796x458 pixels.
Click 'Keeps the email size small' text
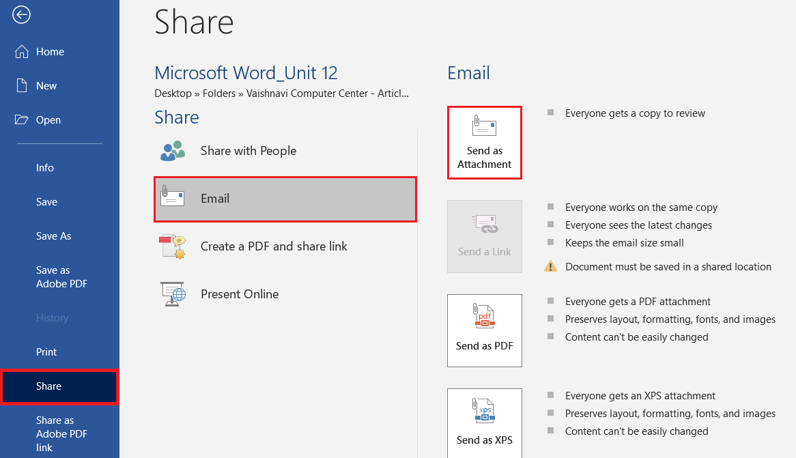(x=625, y=243)
